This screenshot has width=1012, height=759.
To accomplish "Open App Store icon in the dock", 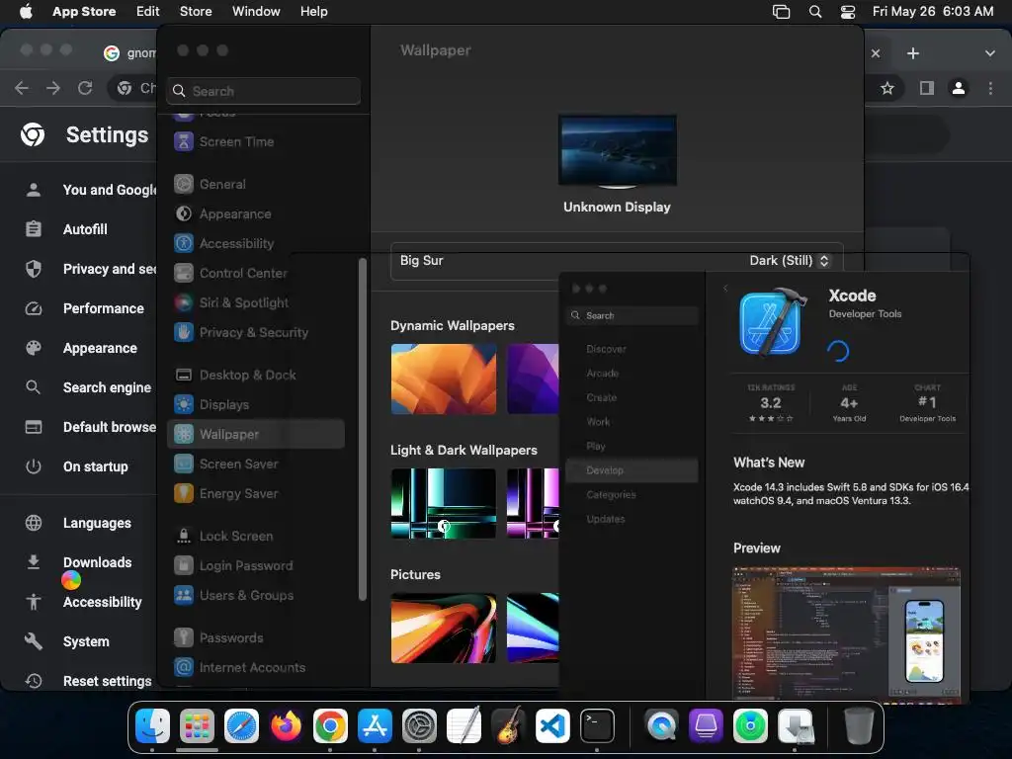I will click(375, 726).
